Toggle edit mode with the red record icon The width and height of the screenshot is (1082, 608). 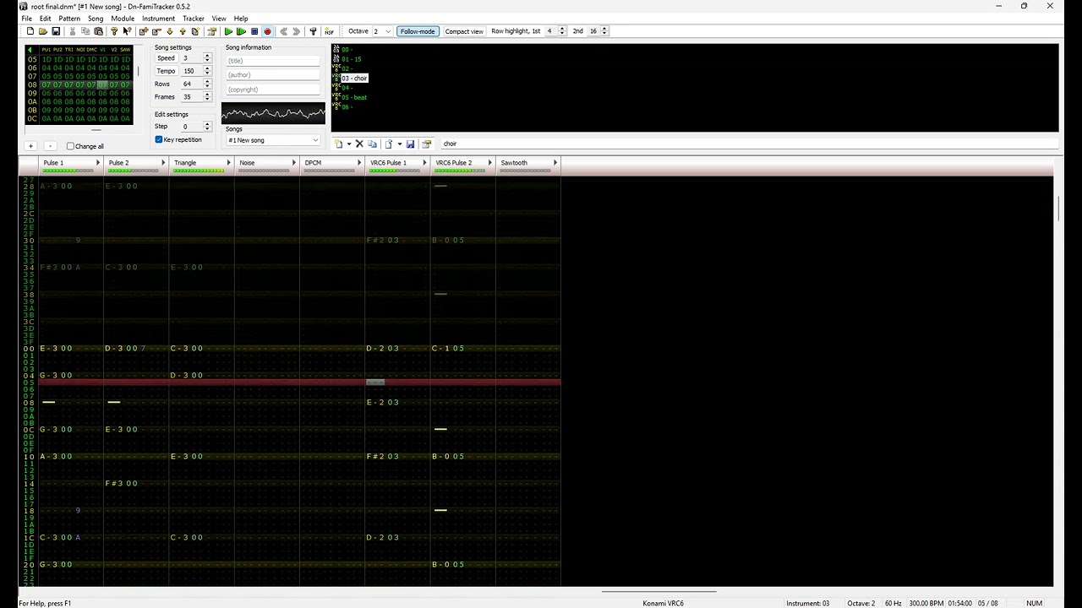267,31
